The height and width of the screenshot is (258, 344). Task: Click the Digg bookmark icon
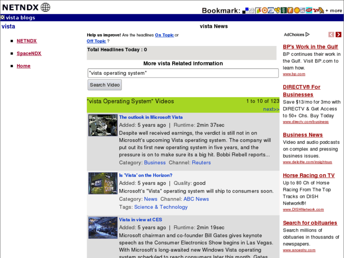pos(252,10)
